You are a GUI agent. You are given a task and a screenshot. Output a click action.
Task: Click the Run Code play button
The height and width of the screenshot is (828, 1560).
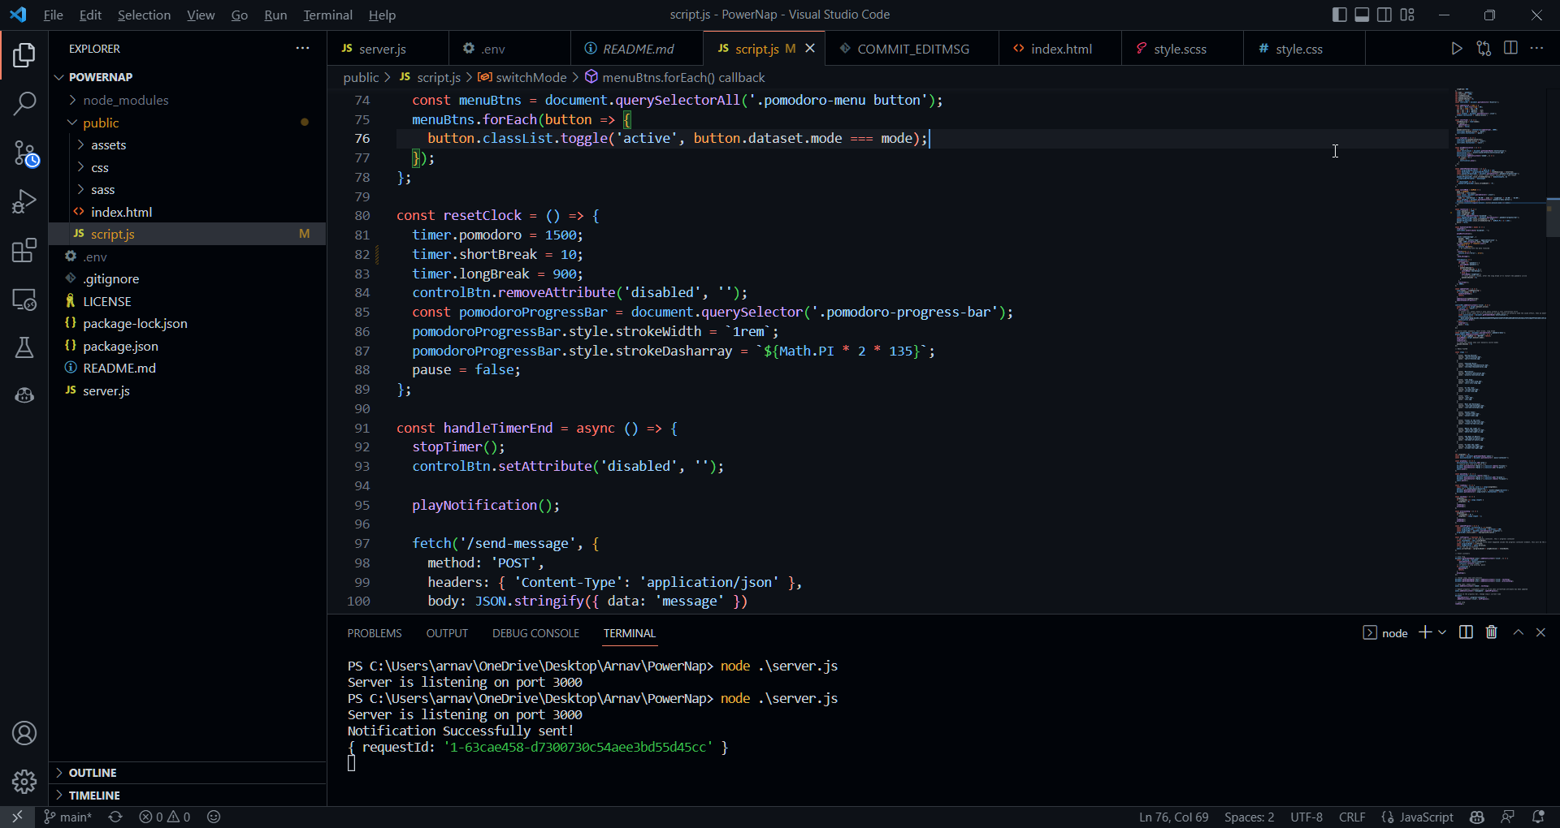pyautogui.click(x=1457, y=49)
